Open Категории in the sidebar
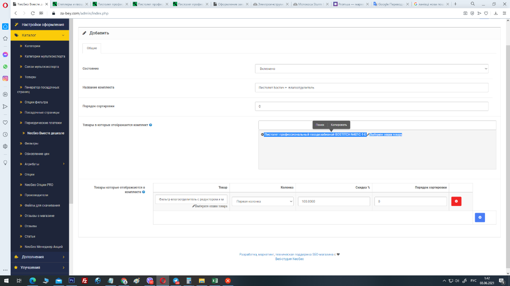 pyautogui.click(x=32, y=46)
